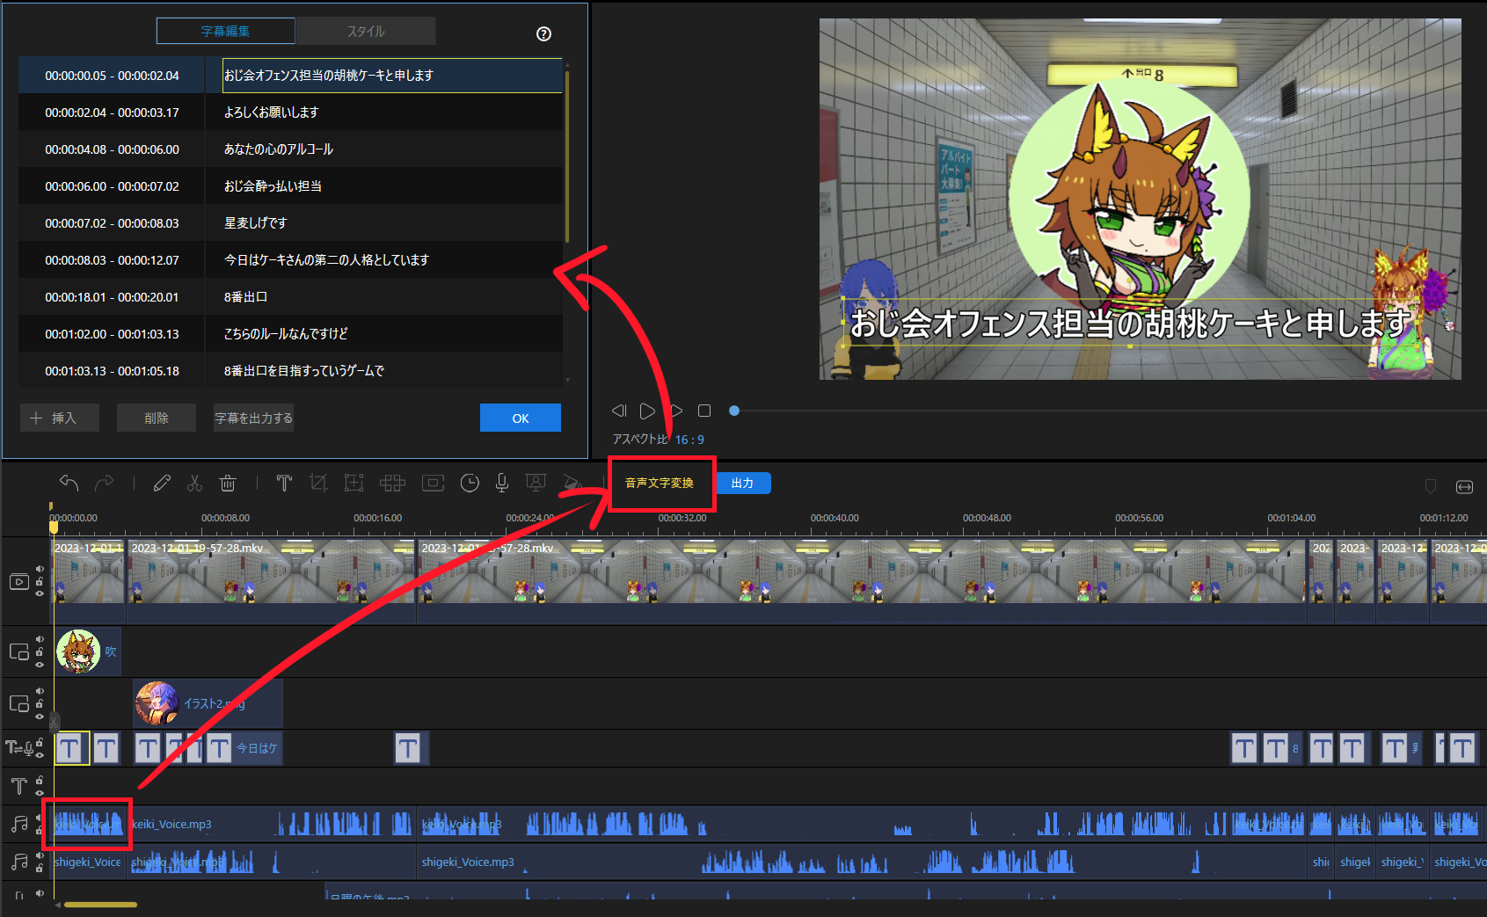This screenshot has width=1487, height=917.
Task: Open the duration clock tool
Action: click(x=470, y=483)
